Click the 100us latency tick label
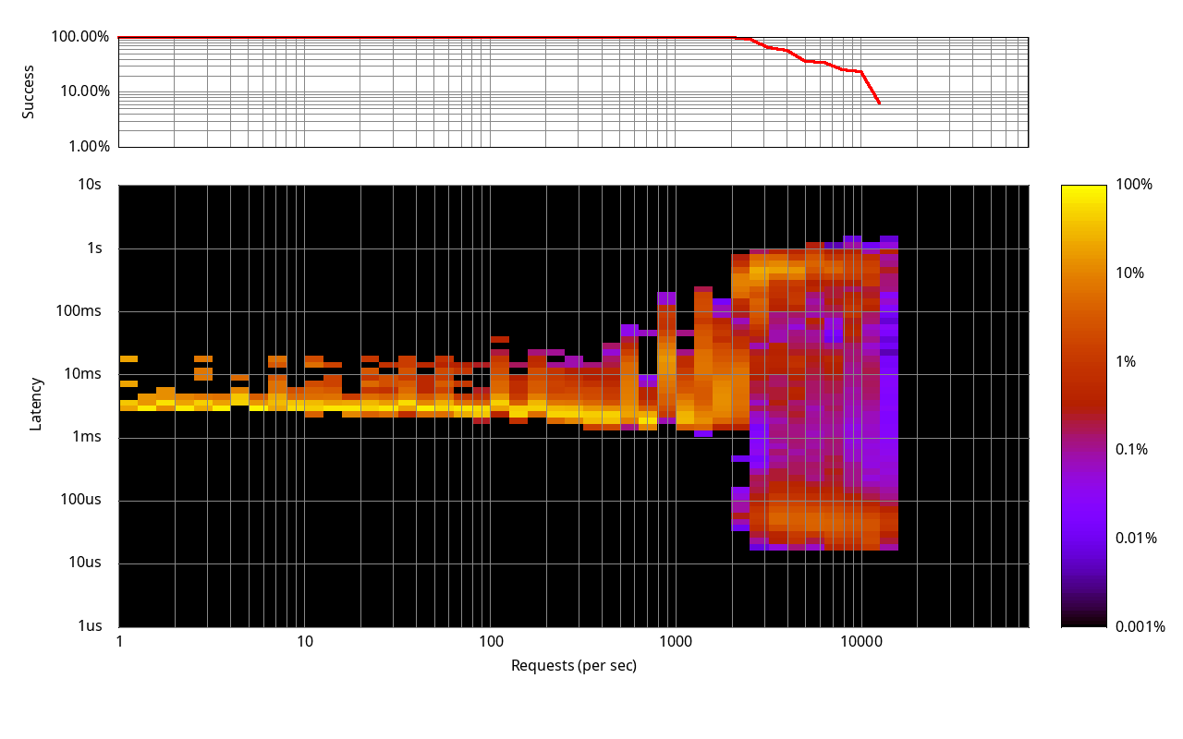Screen dimensions: 1183x739 pos(79,500)
